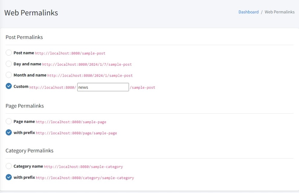
Task: Click the Page Permalinks section heading
Action: pyautogui.click(x=25, y=106)
